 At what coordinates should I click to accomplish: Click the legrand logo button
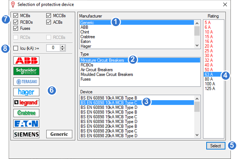pyautogui.click(x=26, y=102)
